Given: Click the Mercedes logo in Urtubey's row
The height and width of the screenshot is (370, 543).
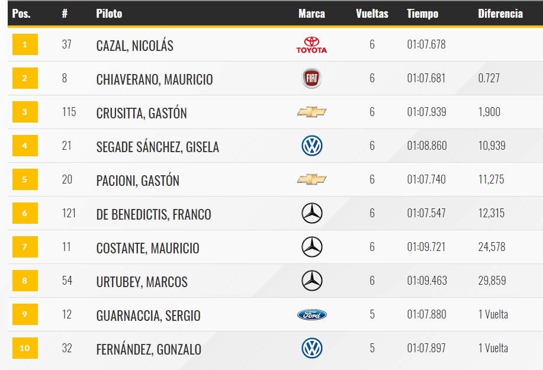Looking at the screenshot, I should tap(311, 281).
